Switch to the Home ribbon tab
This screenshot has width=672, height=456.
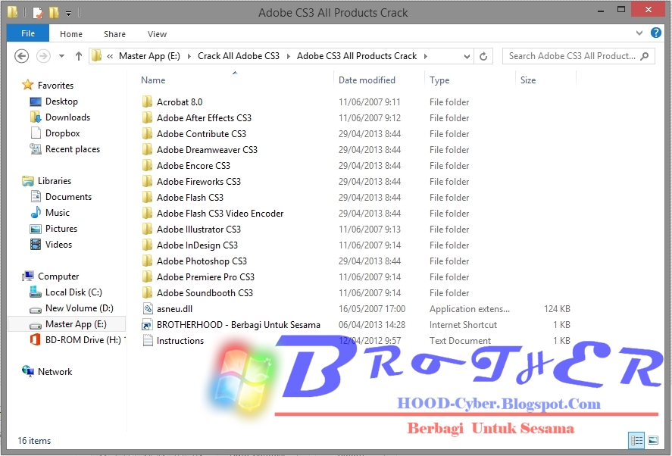coord(71,34)
